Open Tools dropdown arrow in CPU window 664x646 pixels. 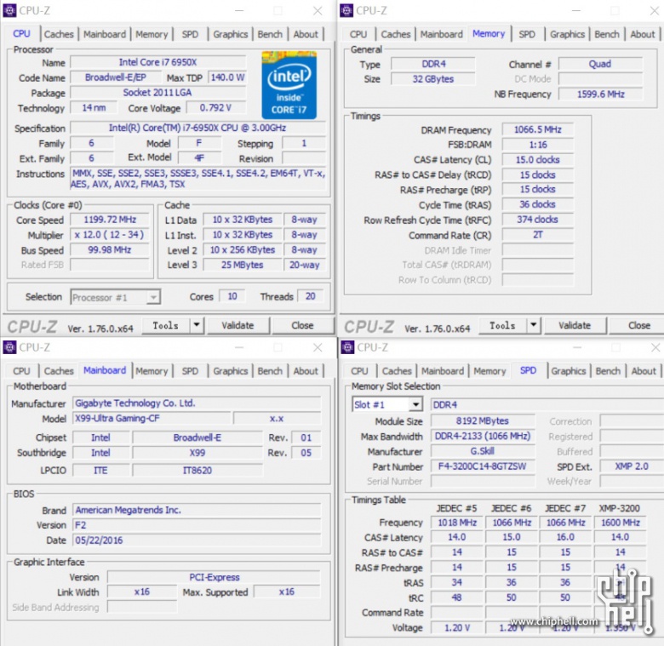point(197,325)
